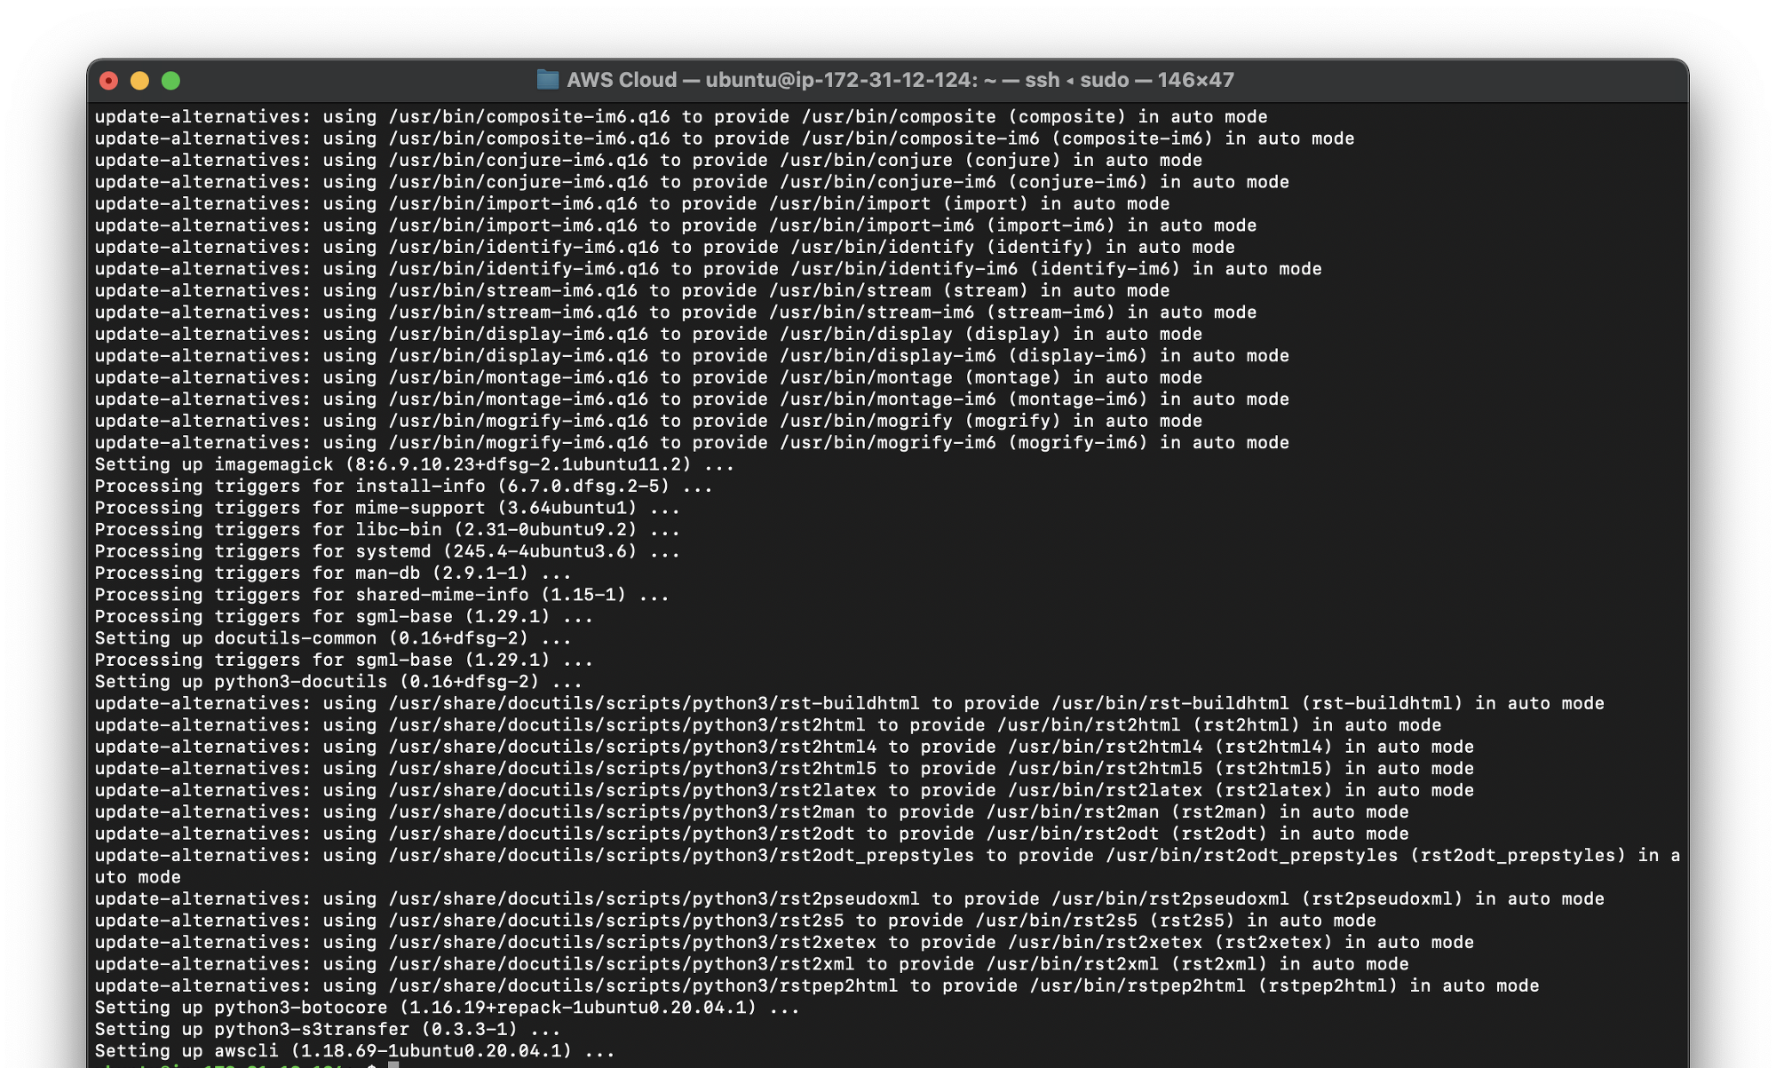This screenshot has width=1776, height=1068.
Task: Click the 'Setting up docutils-common' line
Action: [332, 638]
